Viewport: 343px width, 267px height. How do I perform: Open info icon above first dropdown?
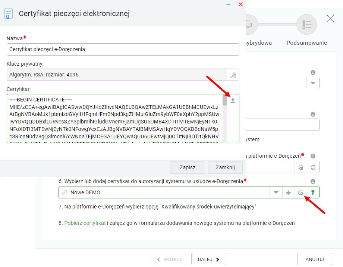(x=313, y=72)
